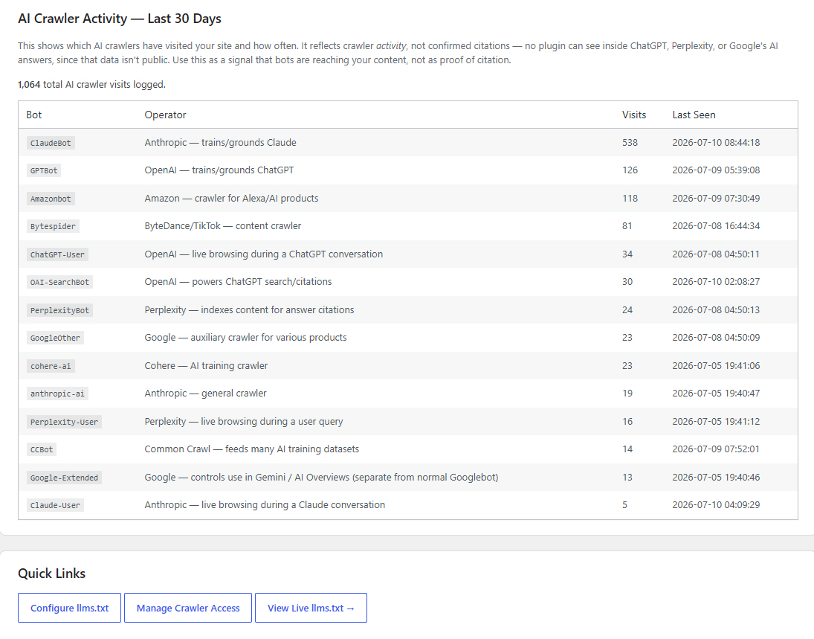
Task: Click timestamp 2026-07-10 02:08:27
Action: (716, 282)
